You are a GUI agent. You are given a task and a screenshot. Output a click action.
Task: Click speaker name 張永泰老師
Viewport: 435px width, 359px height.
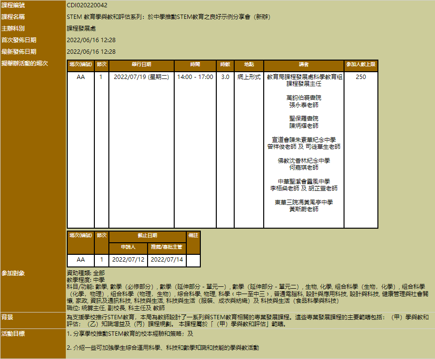tap(303, 105)
